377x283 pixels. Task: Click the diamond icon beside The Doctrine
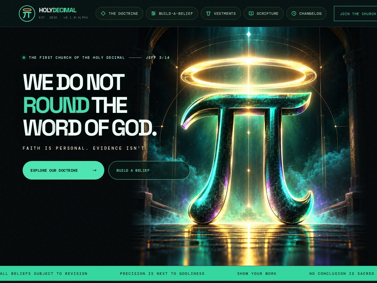tap(103, 14)
